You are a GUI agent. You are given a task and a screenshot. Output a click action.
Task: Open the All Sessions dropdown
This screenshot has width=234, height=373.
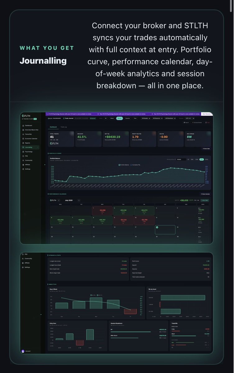157,118
